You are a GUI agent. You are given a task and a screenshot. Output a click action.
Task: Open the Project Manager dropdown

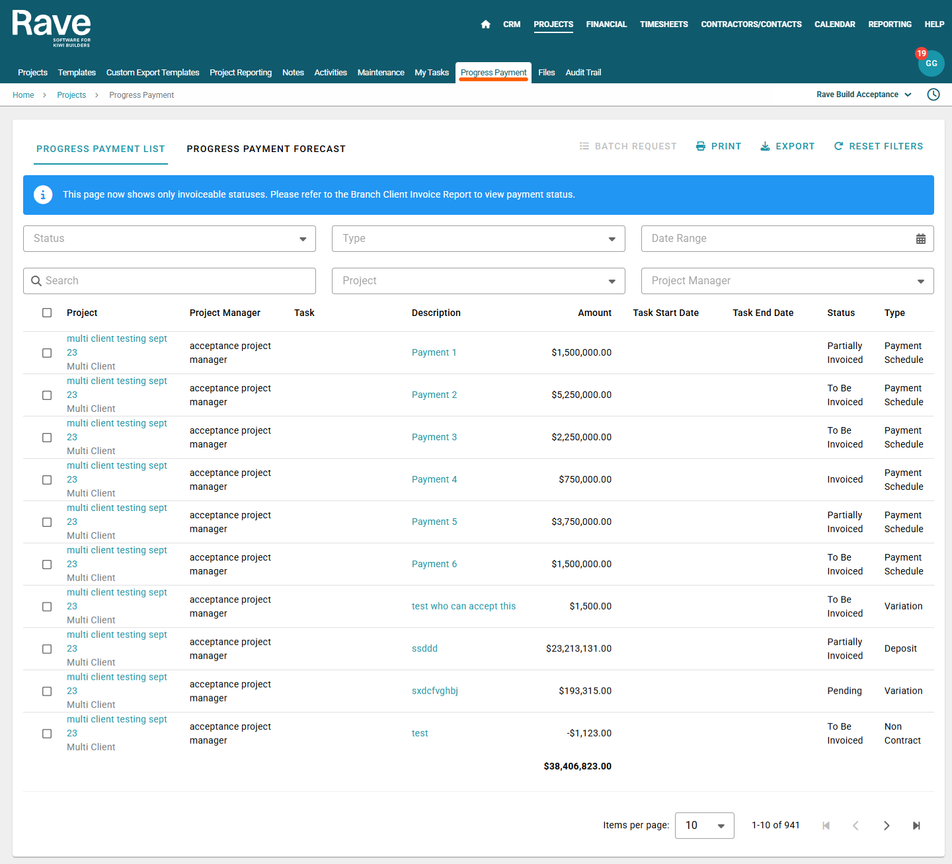[x=787, y=281]
